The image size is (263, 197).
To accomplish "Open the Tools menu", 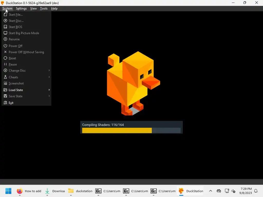I will point(44,8).
